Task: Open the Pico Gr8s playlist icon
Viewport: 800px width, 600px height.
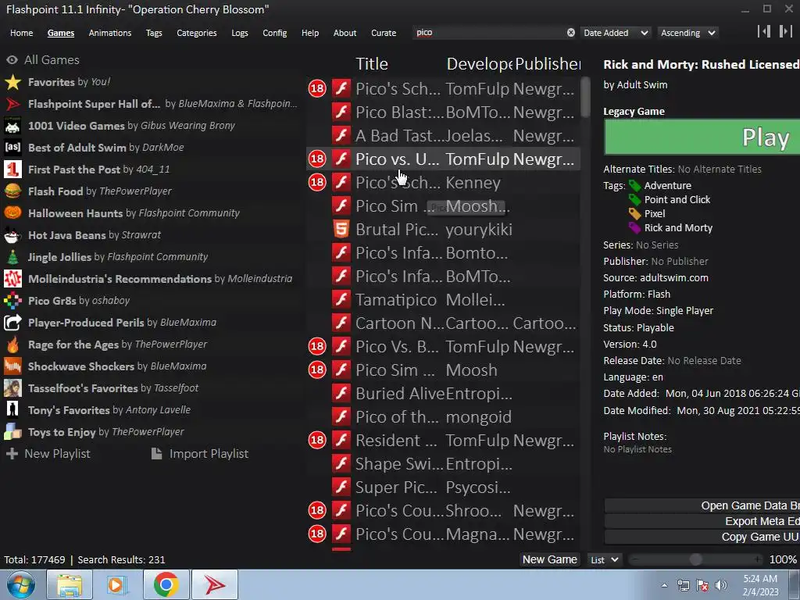Action: (12, 301)
